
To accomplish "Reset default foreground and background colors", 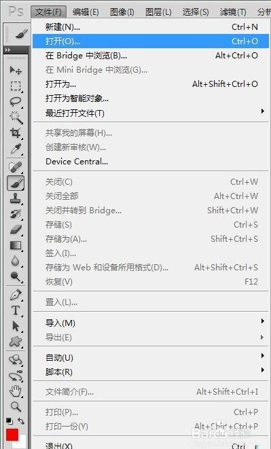I will [x=10, y=421].
